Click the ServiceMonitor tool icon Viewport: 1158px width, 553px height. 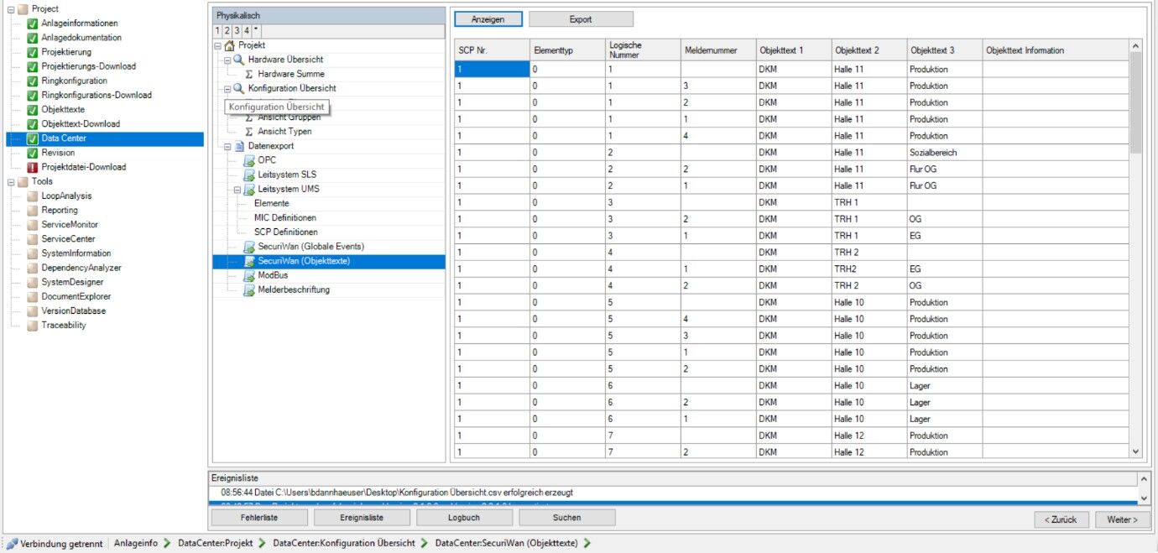[x=32, y=225]
